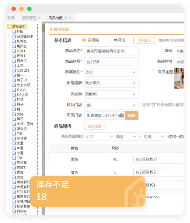
Task: Click the document icon beside 裤子01
Action: (x=14, y=80)
